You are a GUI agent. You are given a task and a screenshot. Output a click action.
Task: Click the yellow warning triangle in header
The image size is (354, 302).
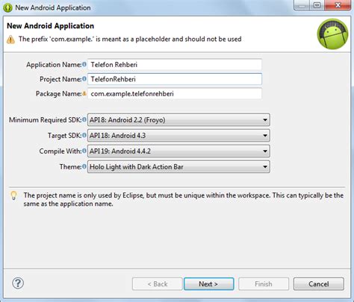[x=10, y=40]
